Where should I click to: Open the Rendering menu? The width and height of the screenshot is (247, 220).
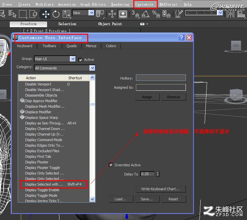(120, 4)
